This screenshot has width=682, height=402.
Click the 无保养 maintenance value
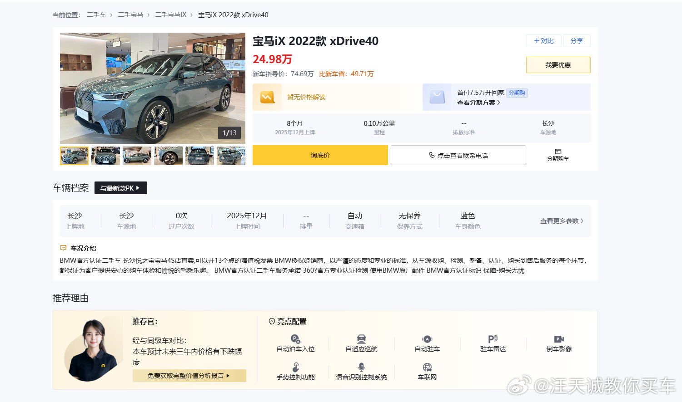(409, 216)
